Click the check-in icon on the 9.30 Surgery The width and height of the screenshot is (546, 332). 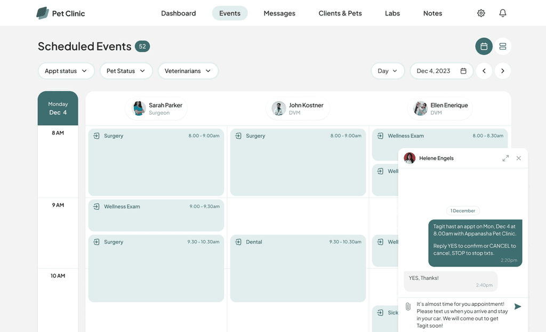tap(97, 242)
